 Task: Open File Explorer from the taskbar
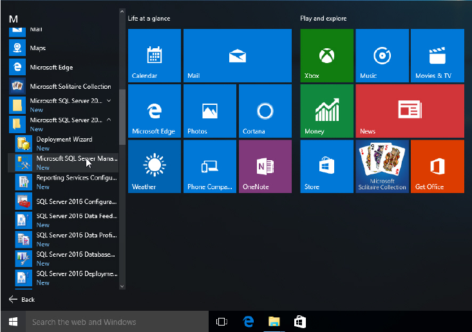[274, 322]
